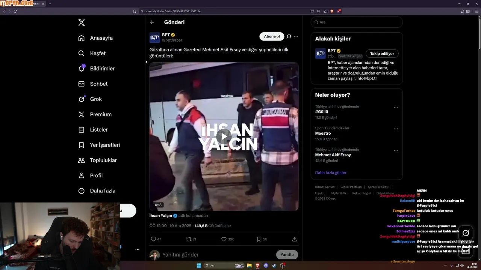Viewport: 481px width, 270px height.
Task: Click the taskbar Ara search box
Action: click(224, 265)
